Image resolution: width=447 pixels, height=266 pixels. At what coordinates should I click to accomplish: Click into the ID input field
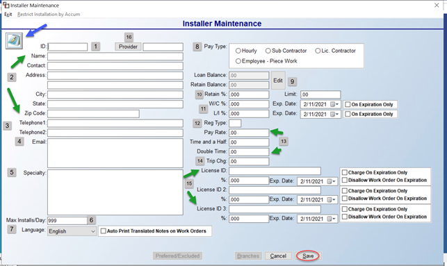(x=67, y=47)
